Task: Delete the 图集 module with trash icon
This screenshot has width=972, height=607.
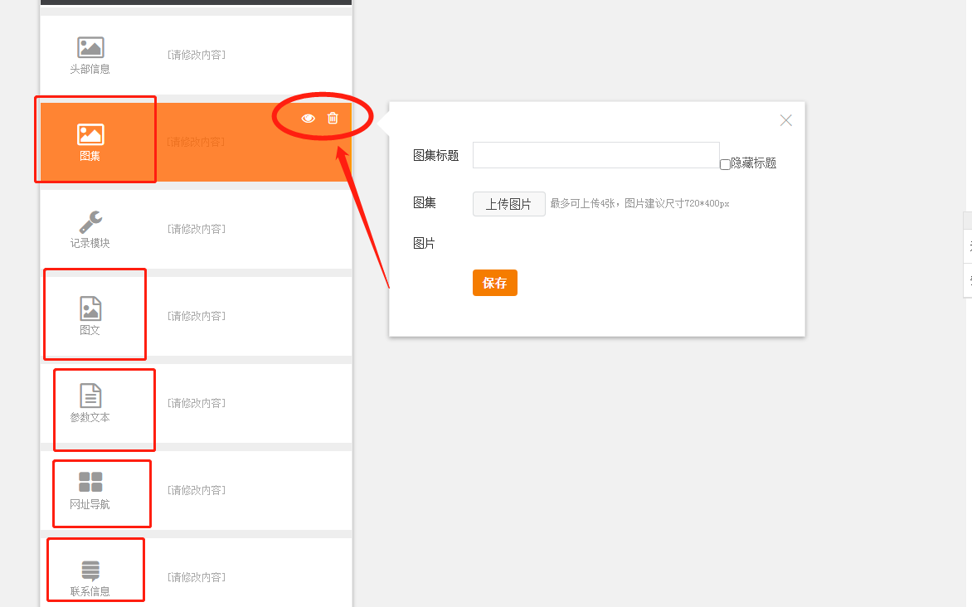Action: pos(333,119)
